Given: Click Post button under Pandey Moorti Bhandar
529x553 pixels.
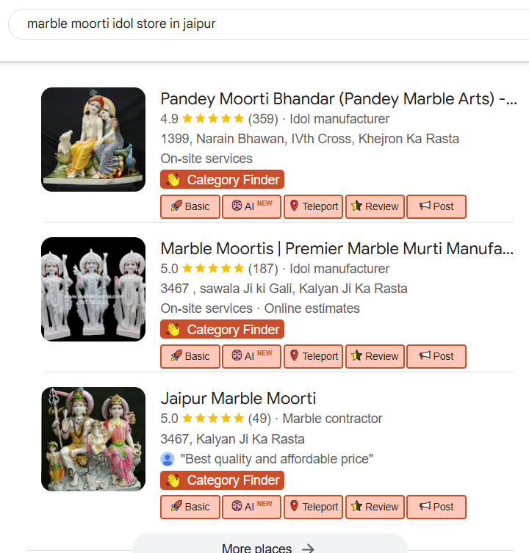Looking at the screenshot, I should (x=436, y=206).
